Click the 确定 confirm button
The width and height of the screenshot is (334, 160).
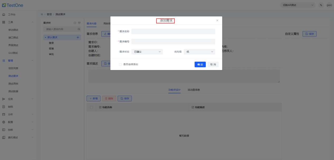pos(200,65)
